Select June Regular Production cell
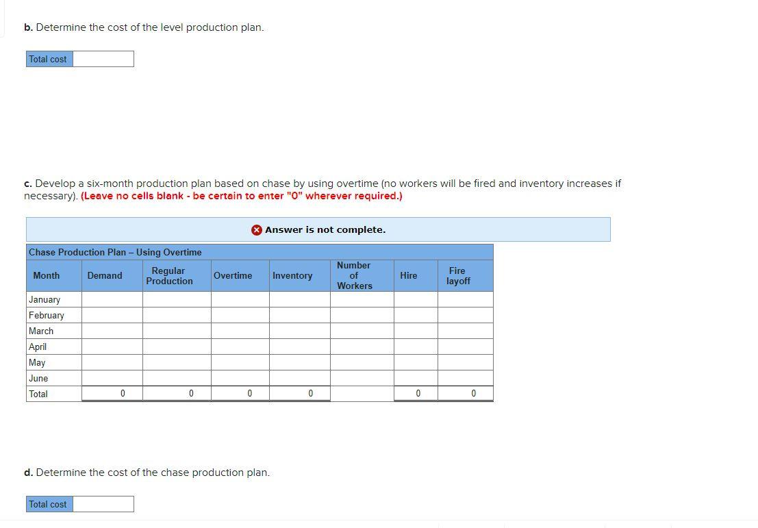 point(177,378)
